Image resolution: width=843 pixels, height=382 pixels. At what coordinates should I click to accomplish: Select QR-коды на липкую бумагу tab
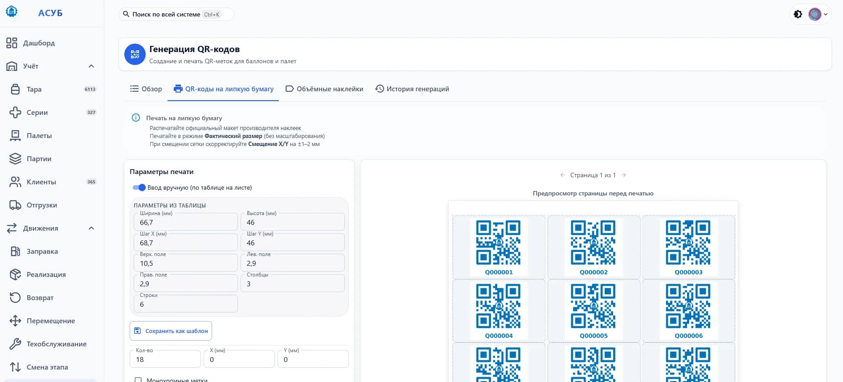(x=223, y=89)
